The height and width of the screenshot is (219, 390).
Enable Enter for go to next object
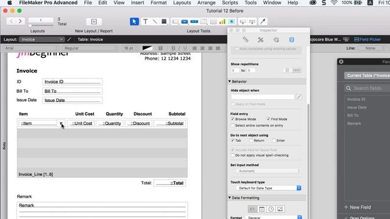pyautogui.click(x=274, y=141)
